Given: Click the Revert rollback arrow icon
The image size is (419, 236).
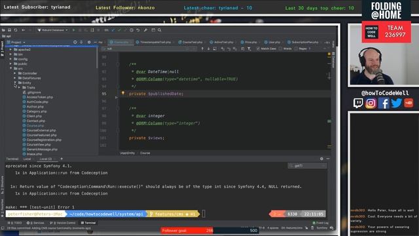Looking at the screenshot, I should click(138, 30).
